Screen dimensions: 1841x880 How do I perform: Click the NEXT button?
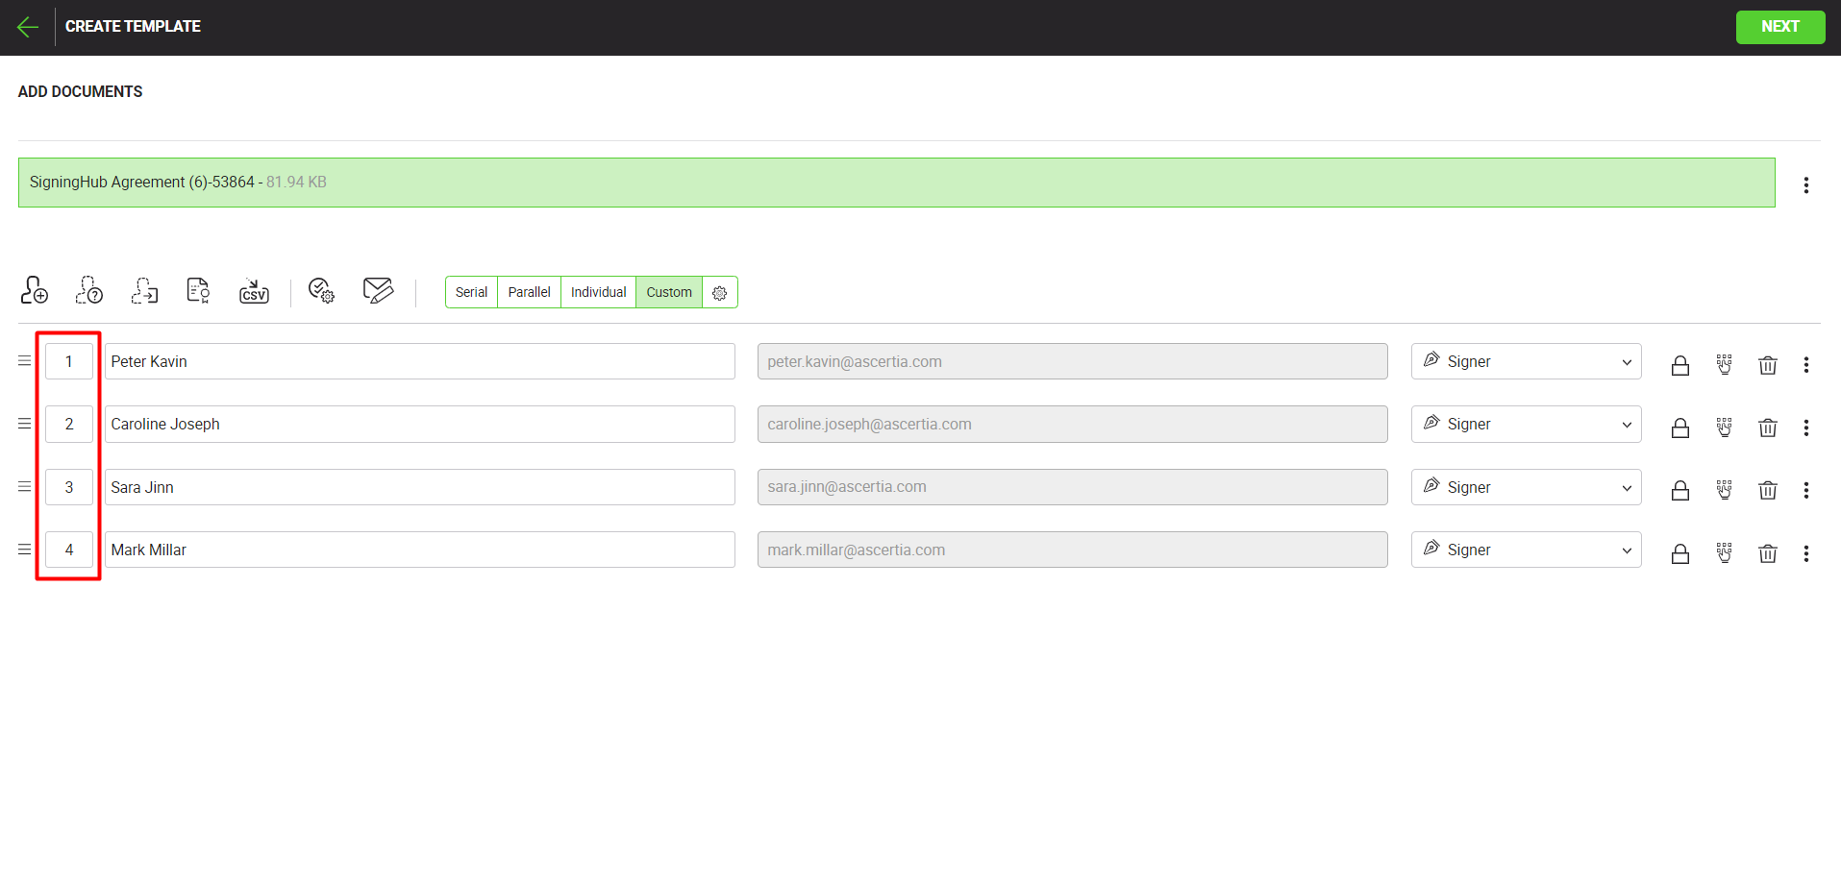tap(1779, 27)
